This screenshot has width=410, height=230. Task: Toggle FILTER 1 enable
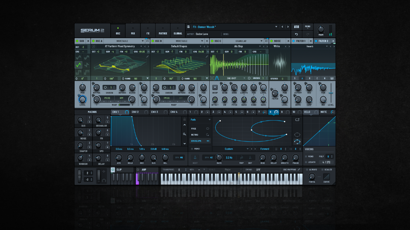(294, 41)
